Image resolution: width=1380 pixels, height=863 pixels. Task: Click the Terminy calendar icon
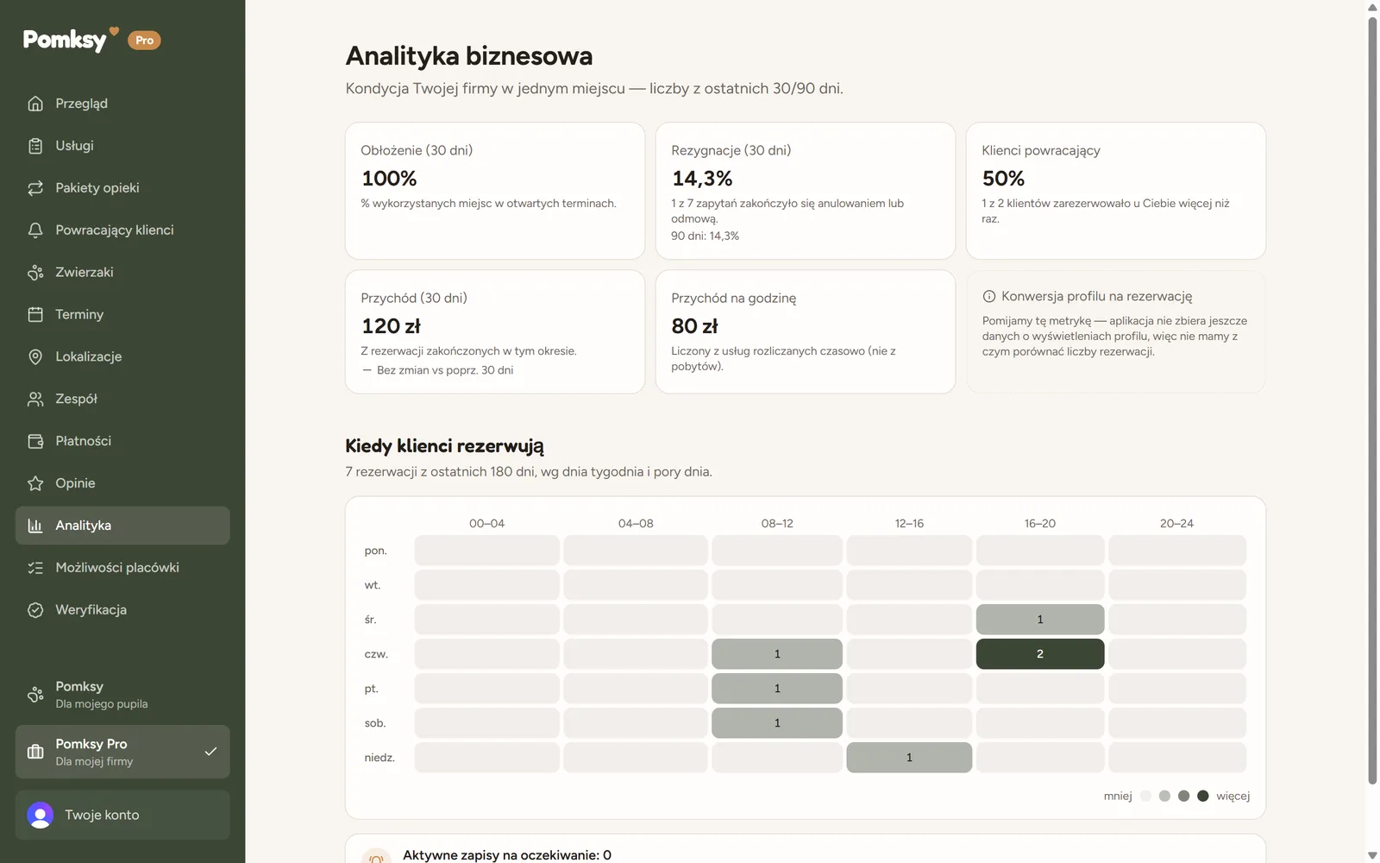tap(35, 314)
